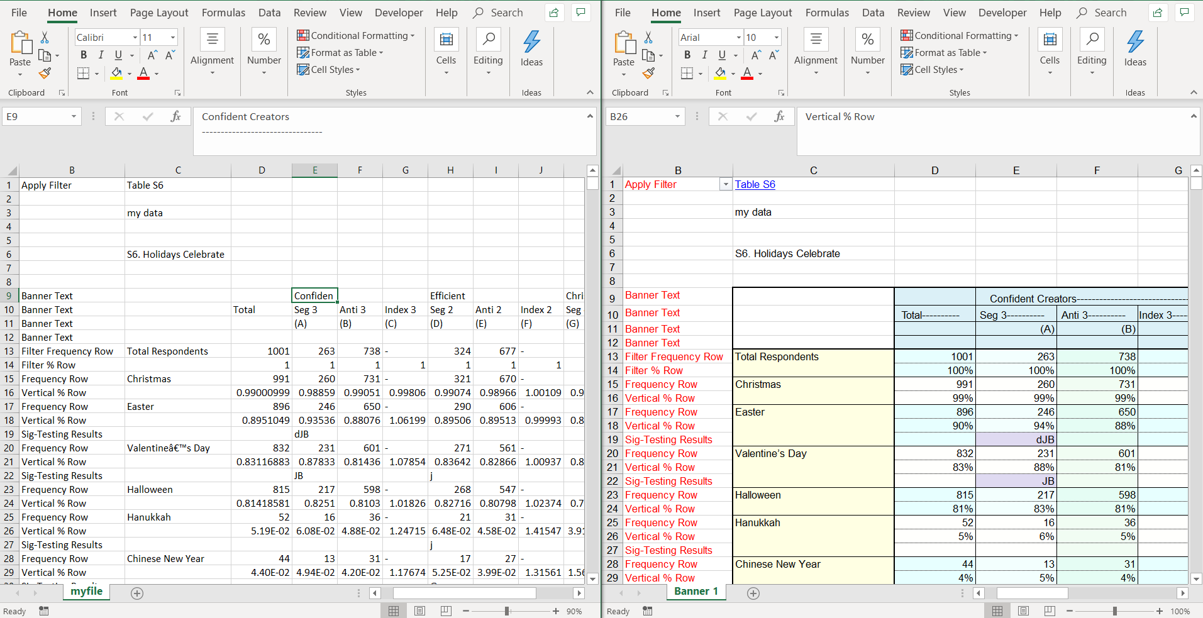Open Editing group in left window
The height and width of the screenshot is (618, 1203).
[x=488, y=52]
